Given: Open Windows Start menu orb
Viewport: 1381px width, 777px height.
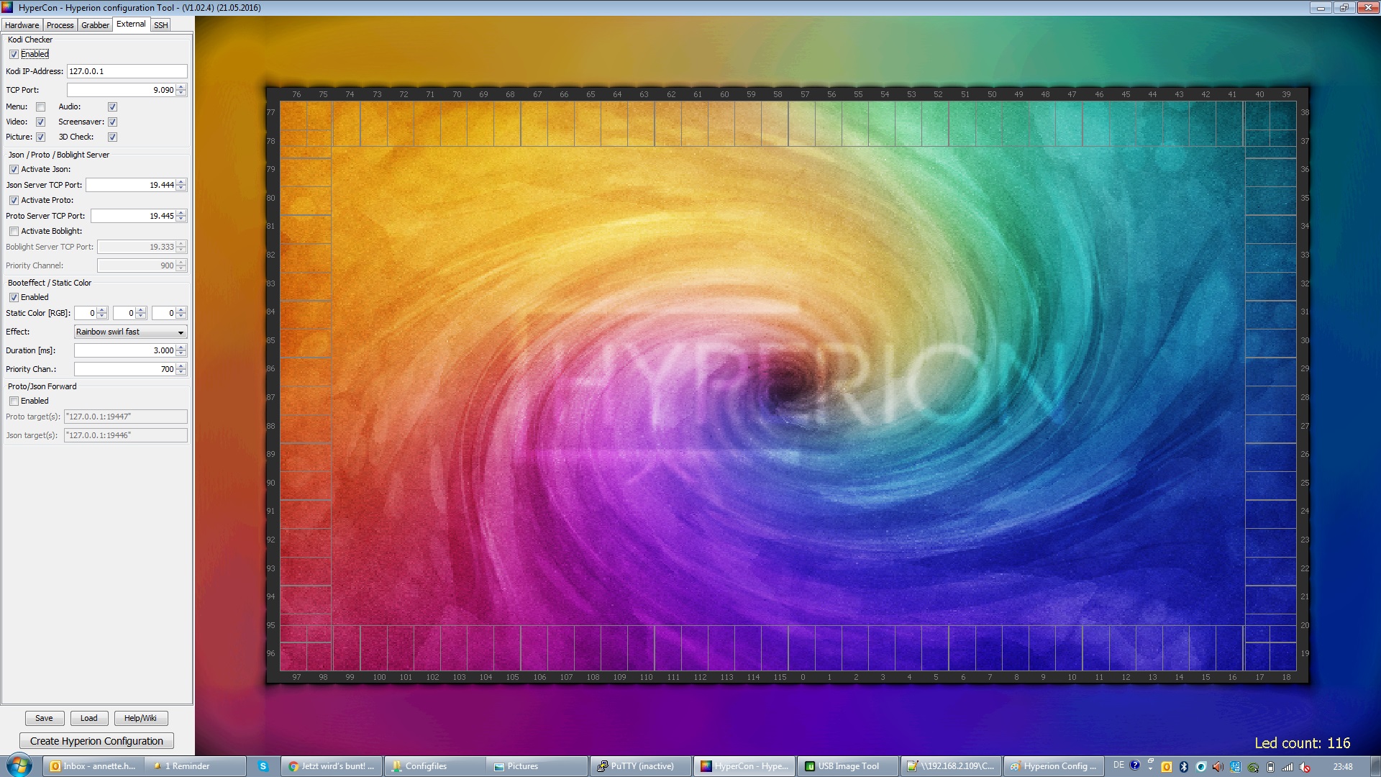Looking at the screenshot, I should 19,765.
